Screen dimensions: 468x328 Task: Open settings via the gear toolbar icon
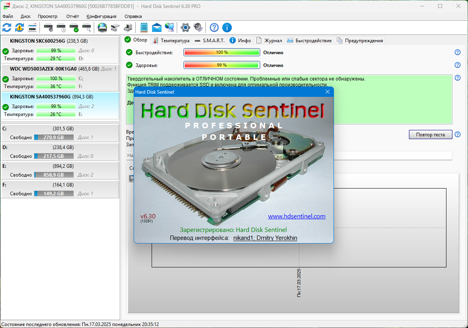click(186, 28)
